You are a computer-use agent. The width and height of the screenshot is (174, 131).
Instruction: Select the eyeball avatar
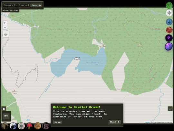[21, 126]
